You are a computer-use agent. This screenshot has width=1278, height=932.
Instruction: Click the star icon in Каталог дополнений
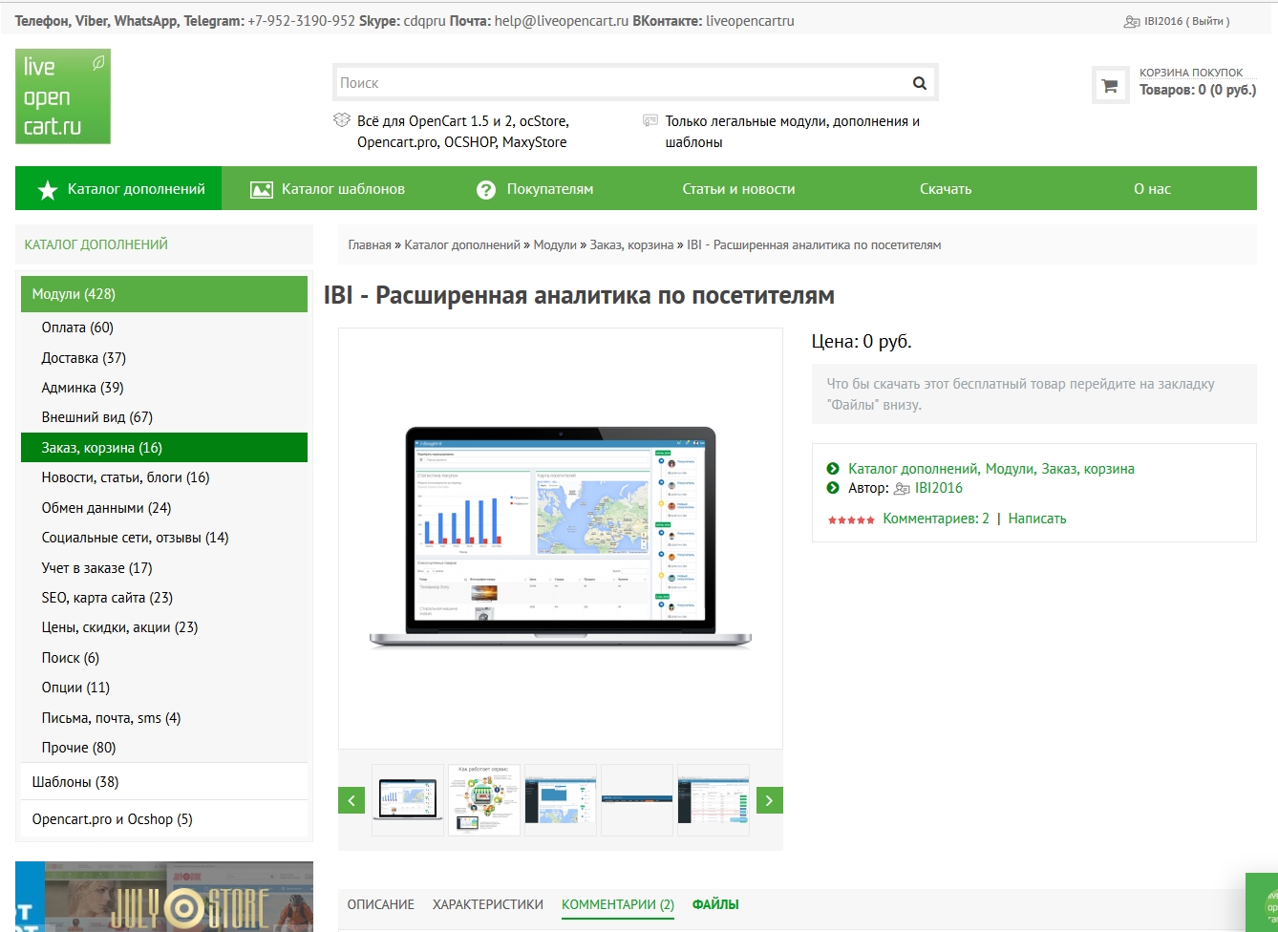47,190
